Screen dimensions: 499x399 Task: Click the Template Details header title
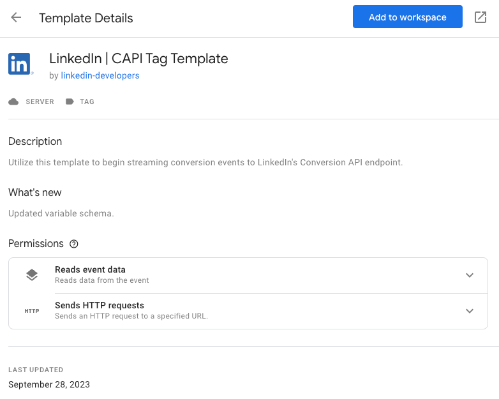tap(86, 18)
